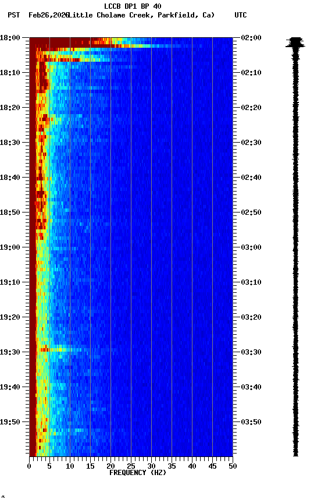321x503 pixels.
Task: Click the '18:50' PST time label
Action: click(10, 212)
